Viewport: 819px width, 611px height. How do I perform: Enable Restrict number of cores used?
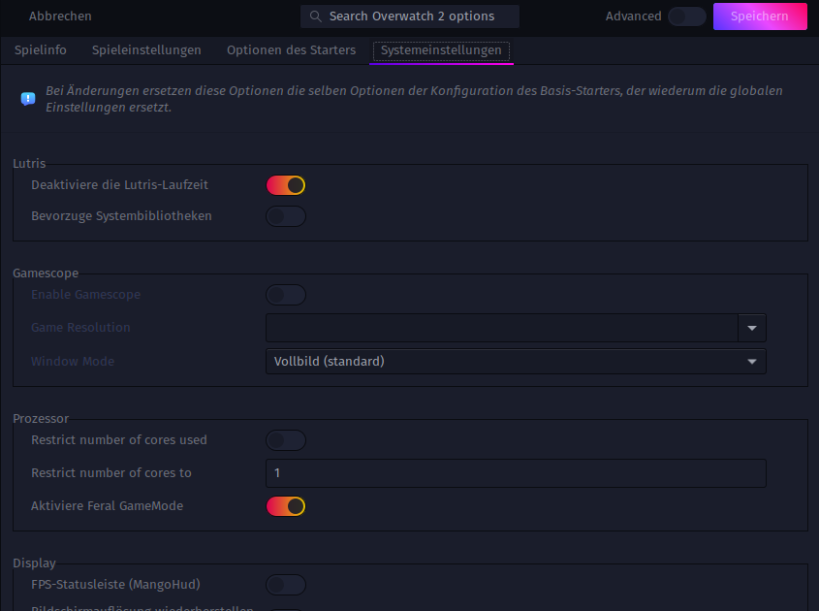point(286,440)
